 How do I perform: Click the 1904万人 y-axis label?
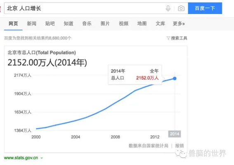[23, 94]
